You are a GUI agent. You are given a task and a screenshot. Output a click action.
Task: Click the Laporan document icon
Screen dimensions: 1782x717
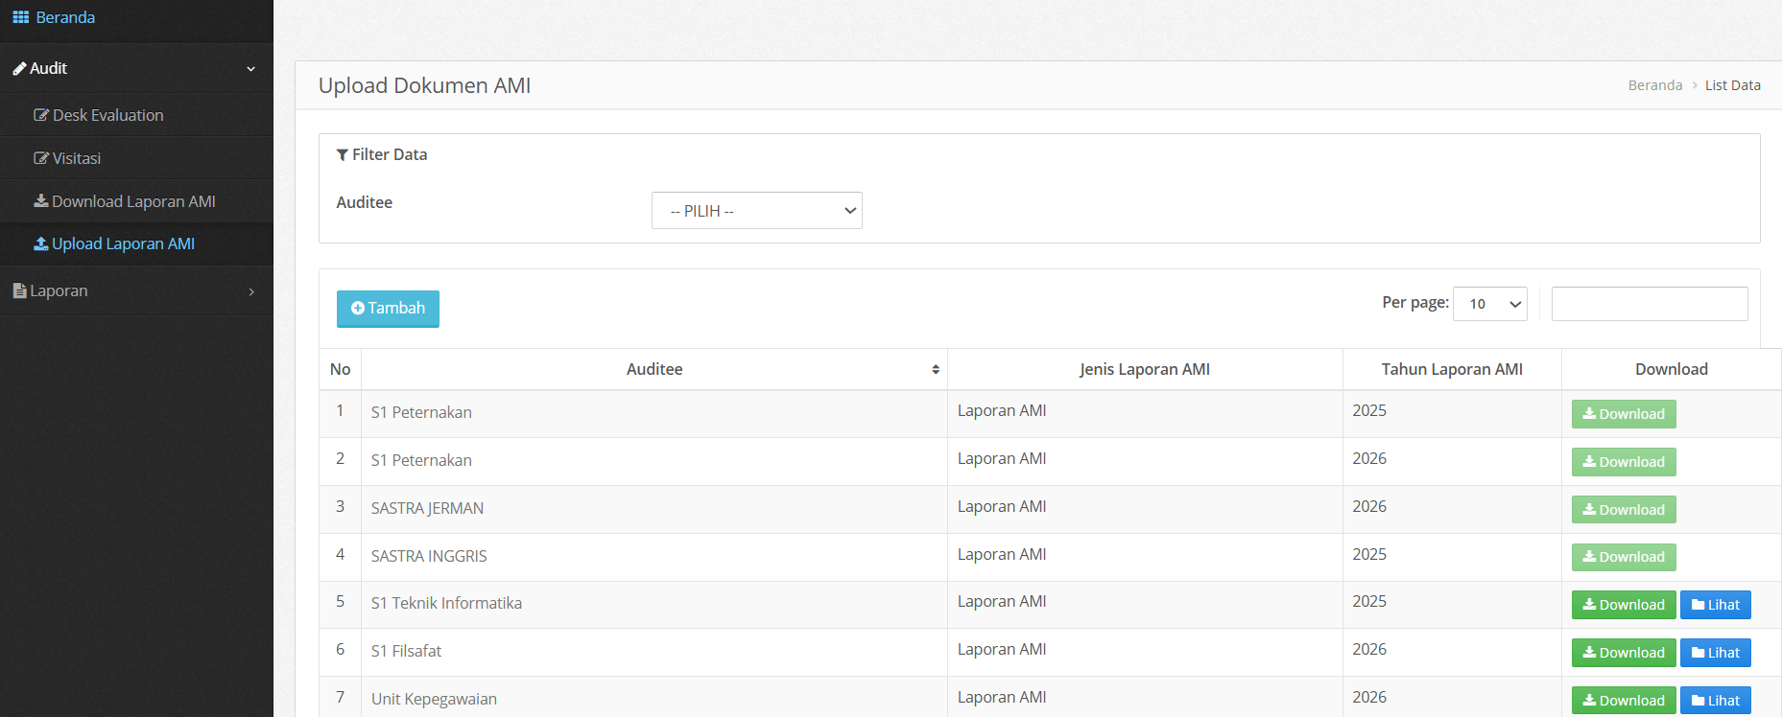click(19, 290)
